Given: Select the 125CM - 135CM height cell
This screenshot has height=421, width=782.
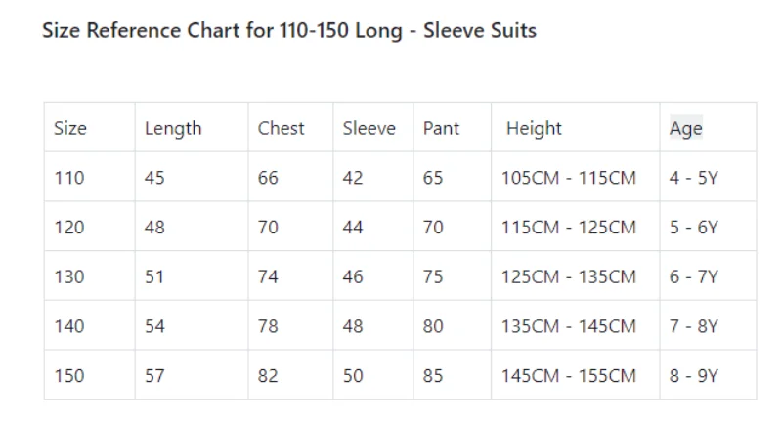Looking at the screenshot, I should pyautogui.click(x=569, y=276).
